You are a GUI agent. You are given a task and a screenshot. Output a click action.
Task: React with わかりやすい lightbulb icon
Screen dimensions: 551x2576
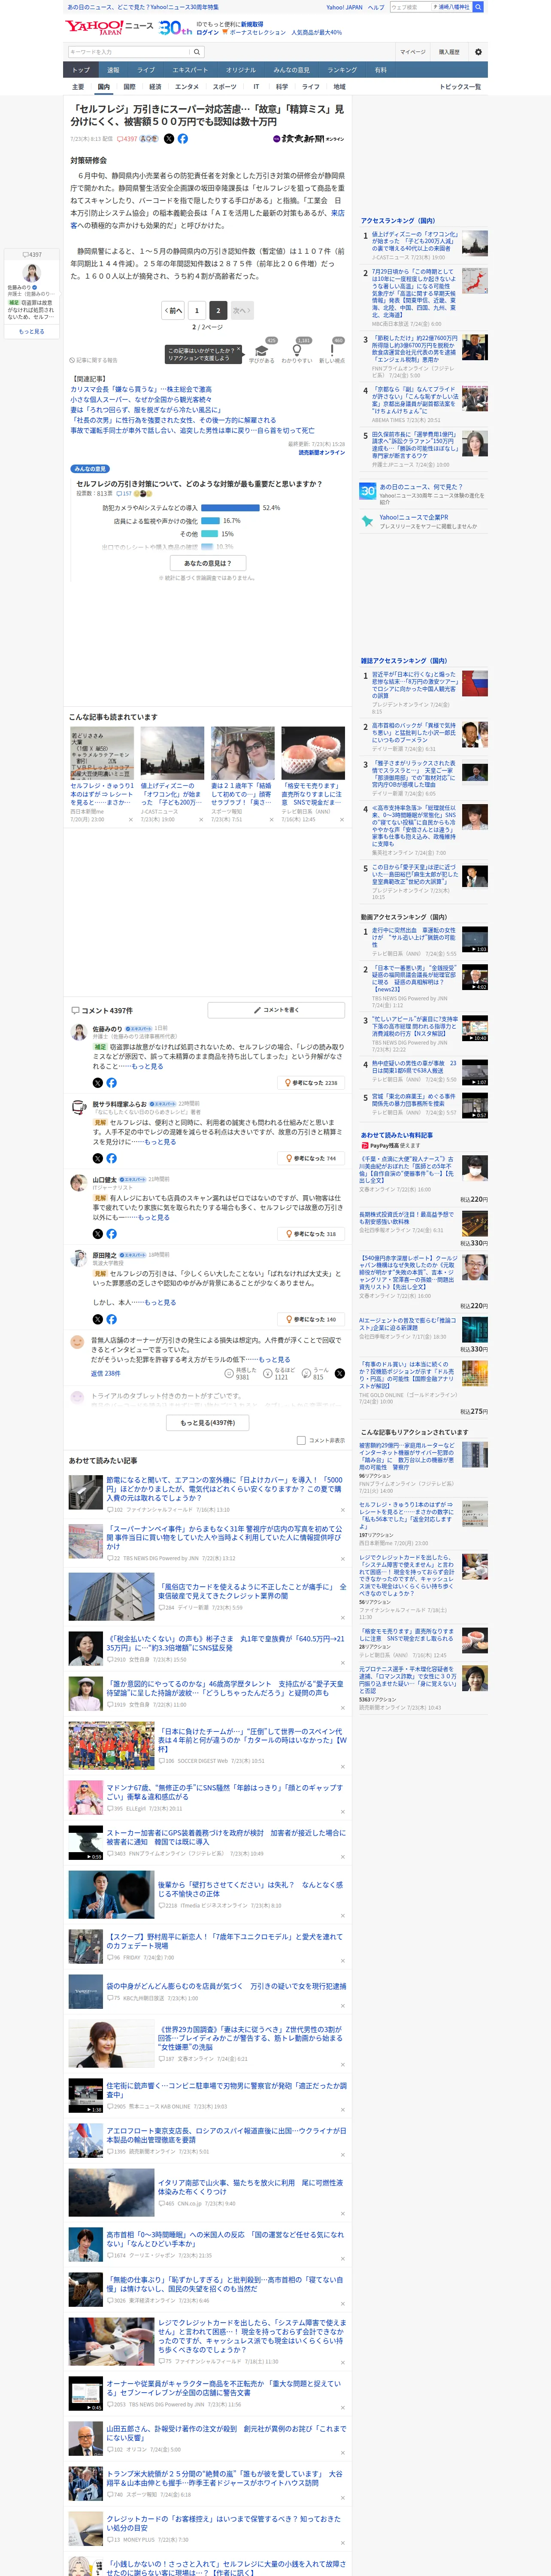pyautogui.click(x=297, y=350)
